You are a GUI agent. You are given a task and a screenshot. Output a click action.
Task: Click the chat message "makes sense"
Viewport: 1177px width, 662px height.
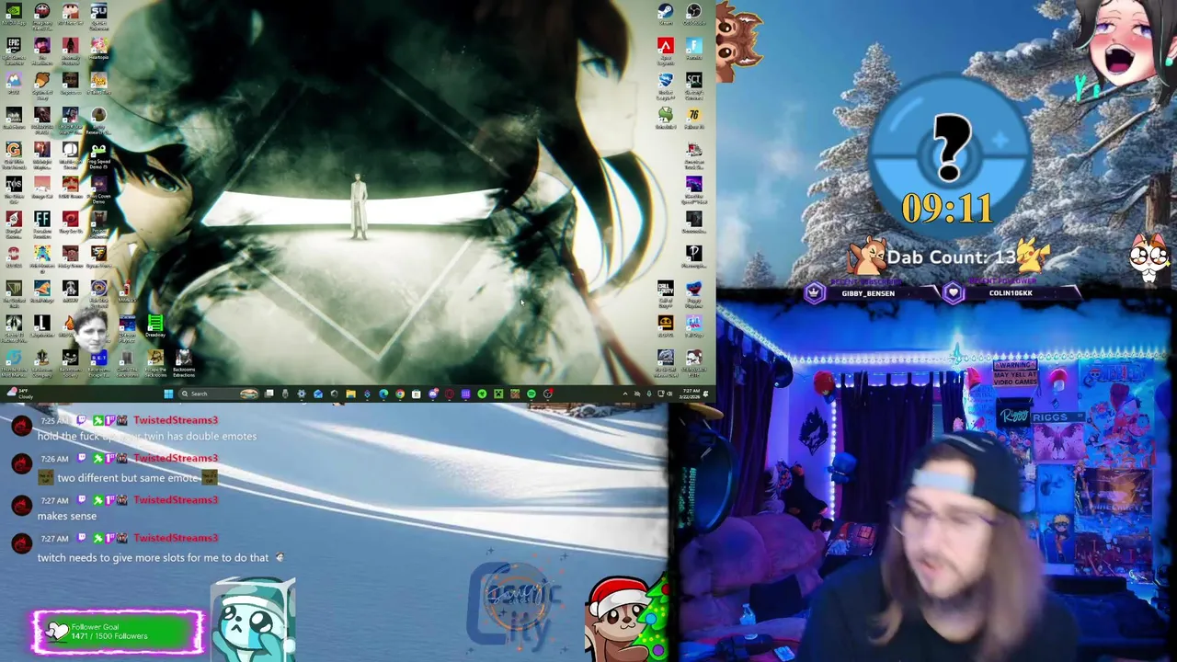point(67,516)
